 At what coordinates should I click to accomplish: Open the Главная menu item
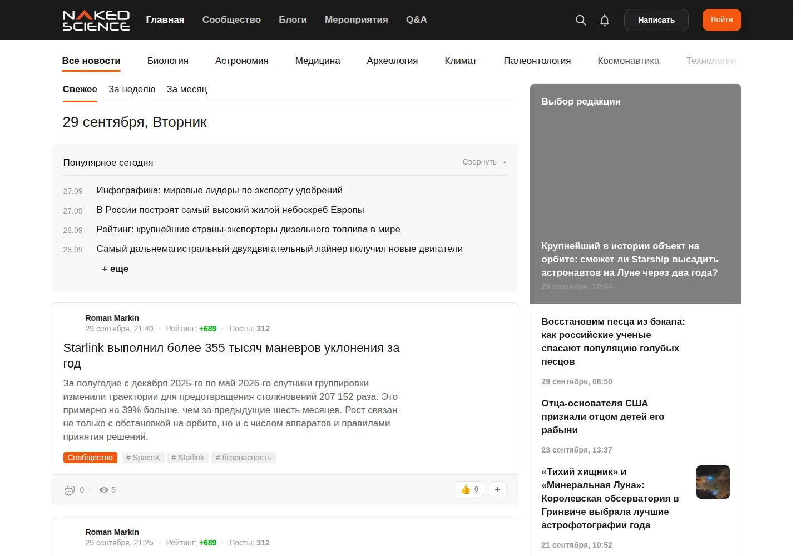165,19
